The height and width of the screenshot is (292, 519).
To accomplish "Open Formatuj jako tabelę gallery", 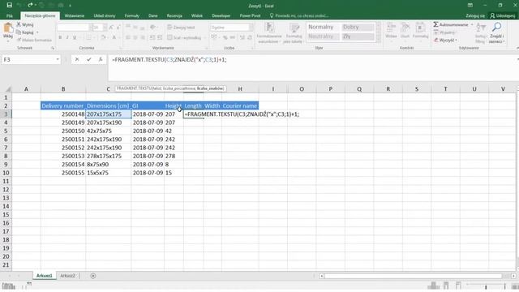I will [x=294, y=32].
